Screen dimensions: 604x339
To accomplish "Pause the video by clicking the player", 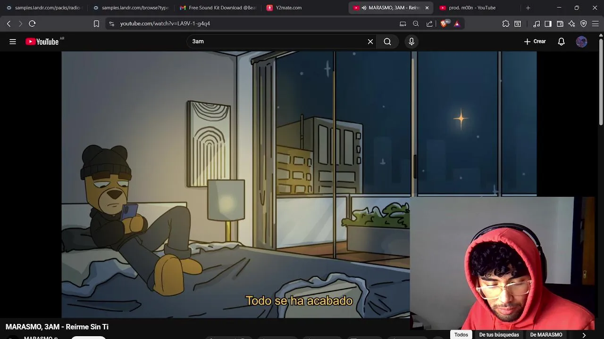I will point(299,185).
